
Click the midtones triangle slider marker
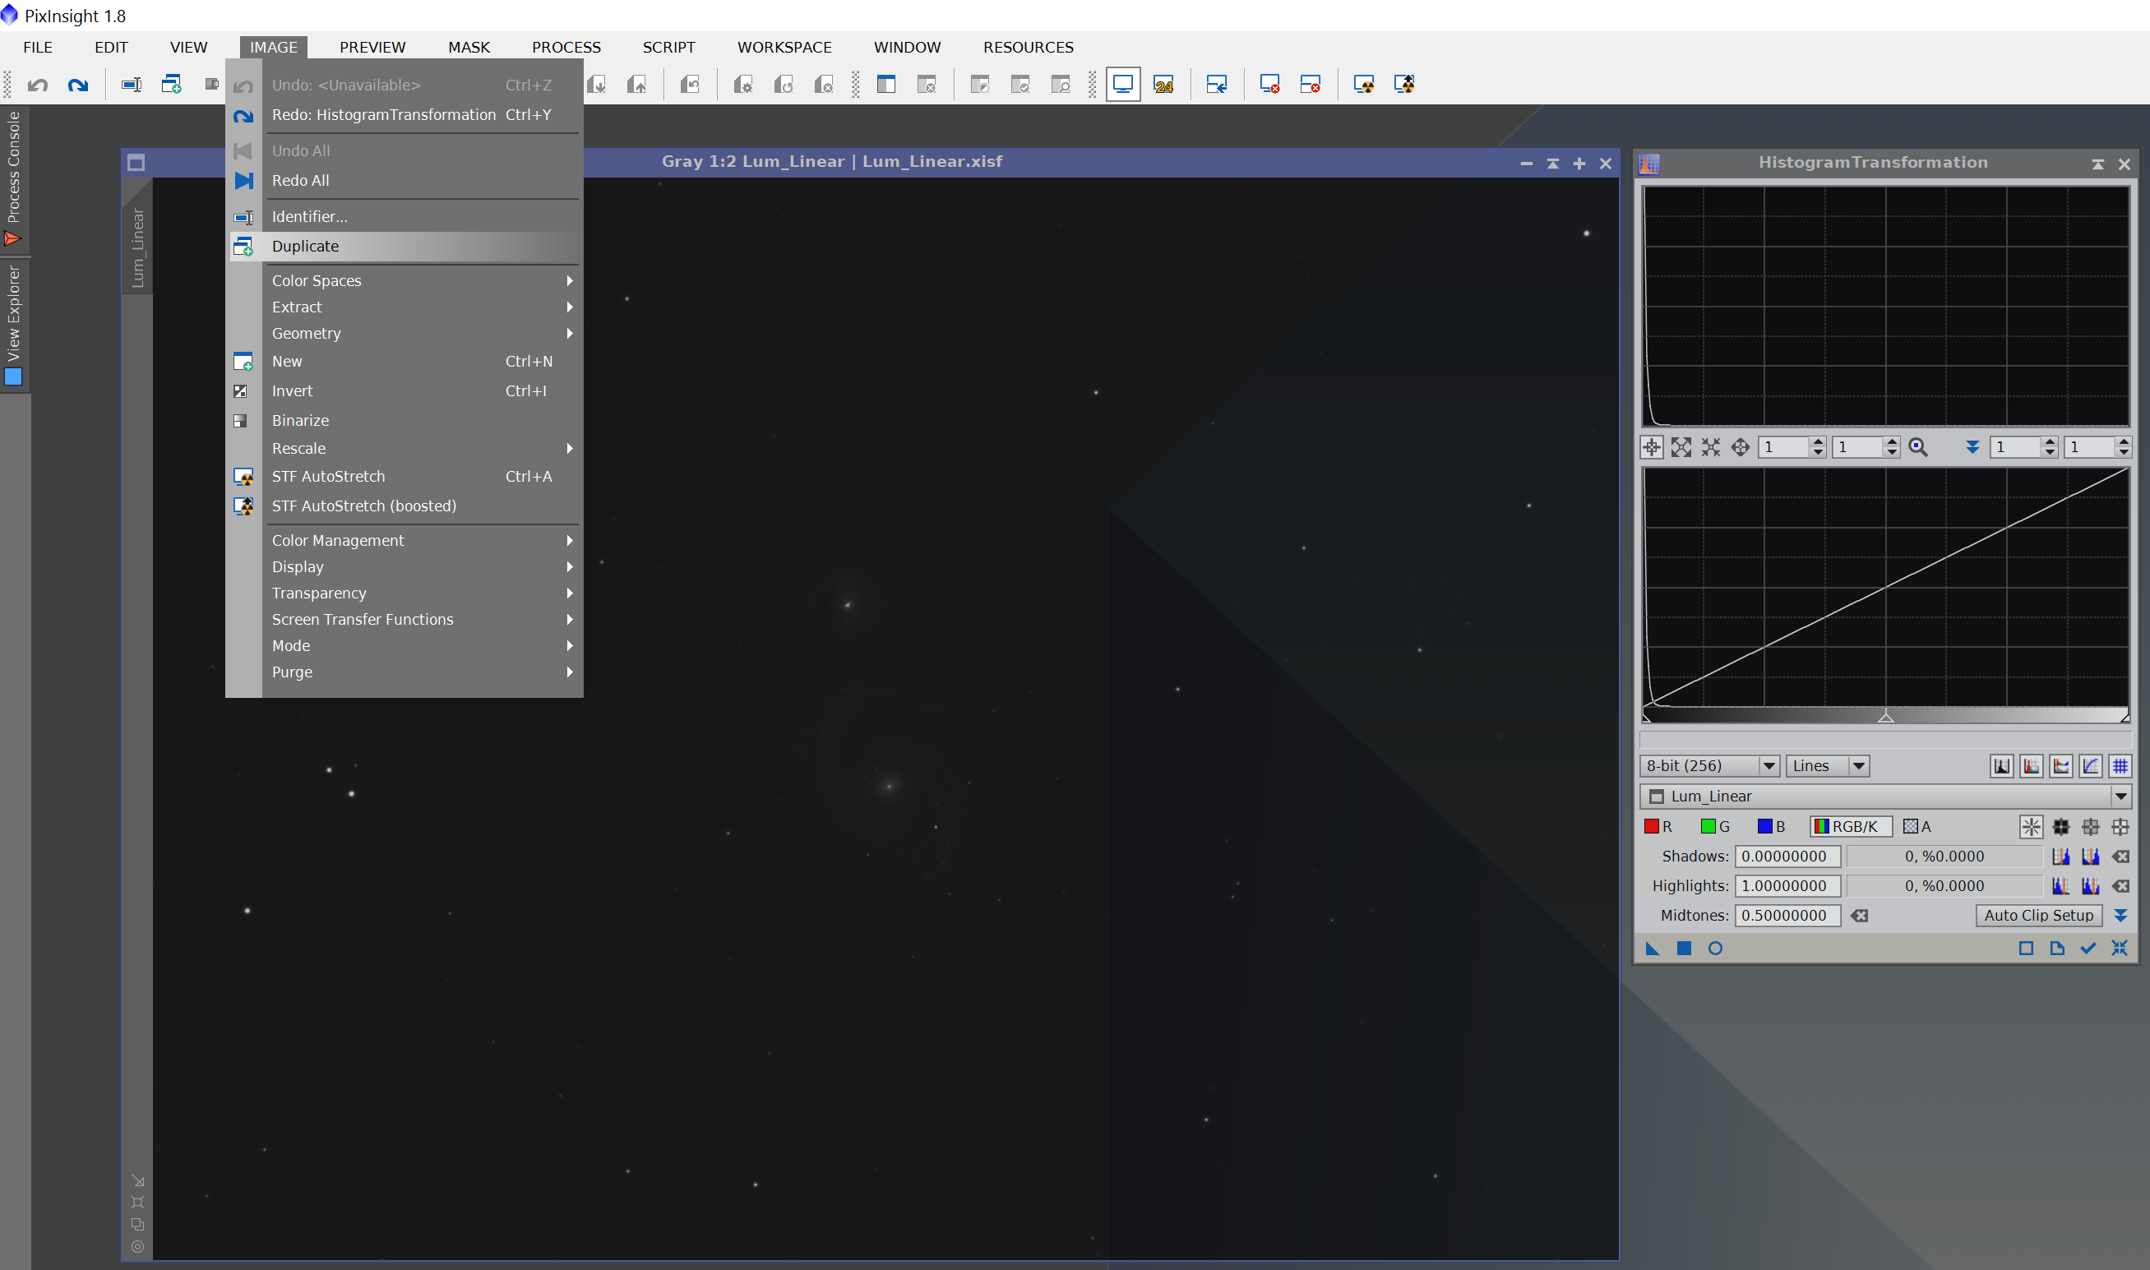pos(1885,716)
